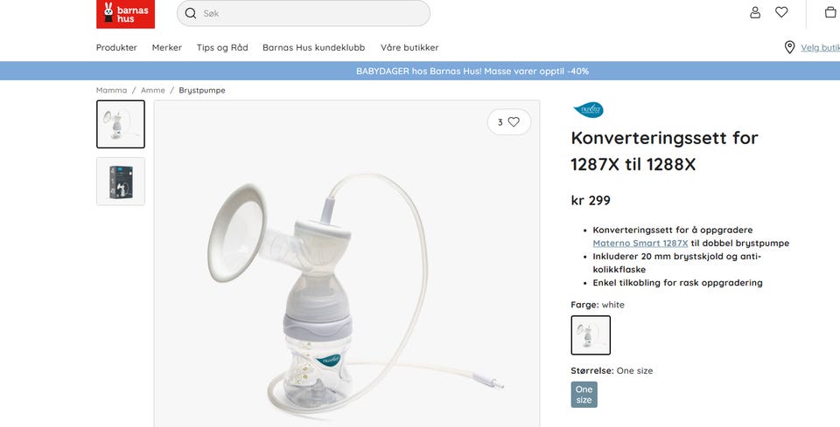Open the user account icon
Viewport: 840px width, 427px height.
coord(755,12)
